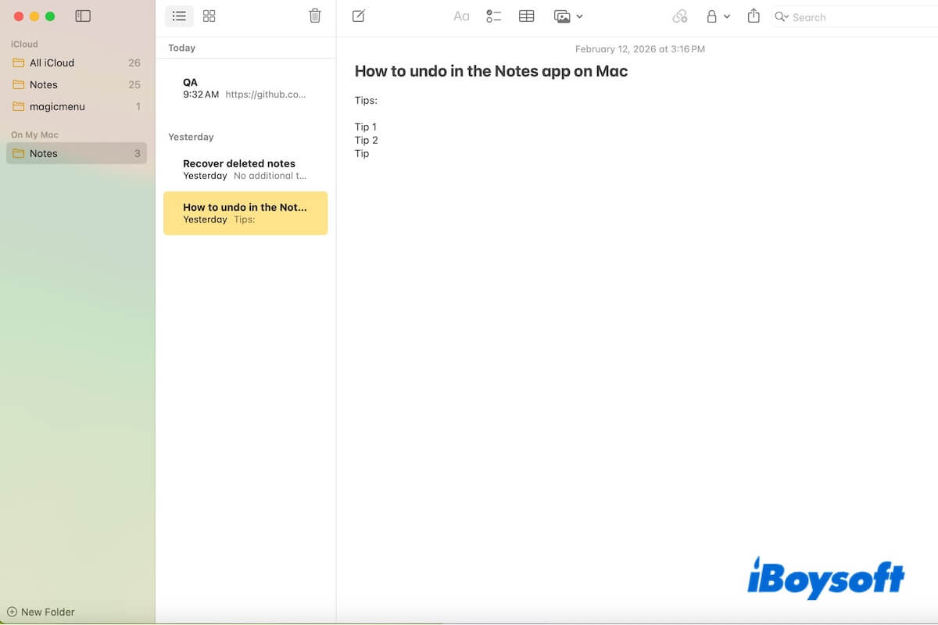The image size is (938, 625).
Task: Open the Aa text formatting options
Action: (461, 16)
